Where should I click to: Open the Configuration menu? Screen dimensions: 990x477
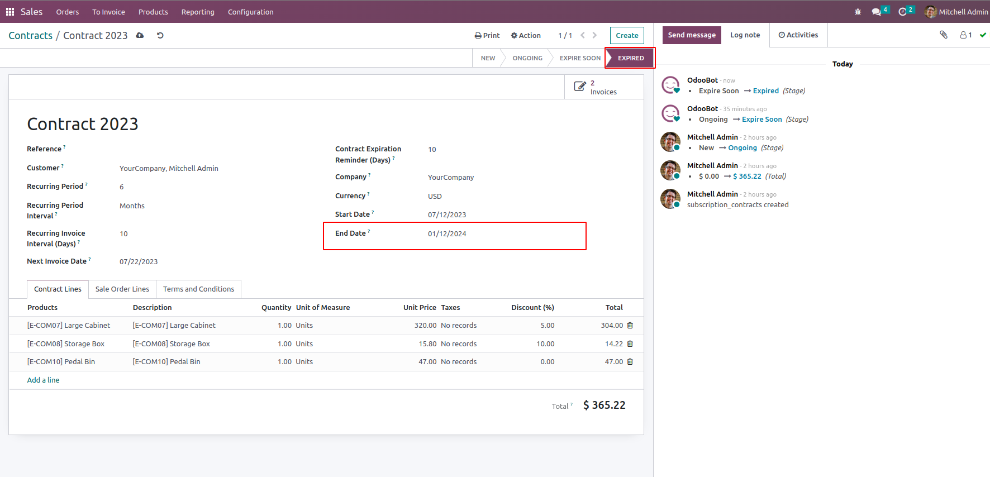(x=250, y=12)
